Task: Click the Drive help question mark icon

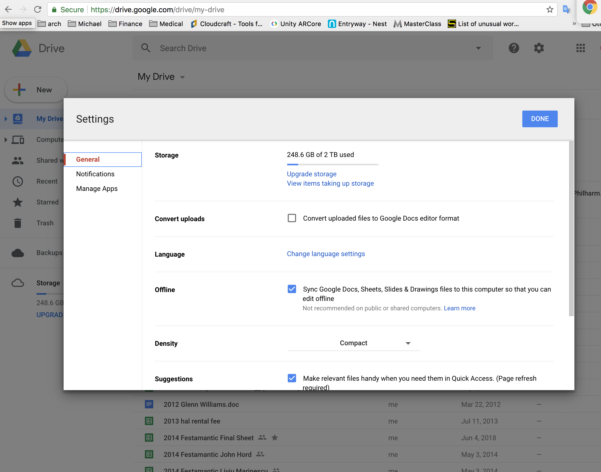Action: [x=514, y=48]
